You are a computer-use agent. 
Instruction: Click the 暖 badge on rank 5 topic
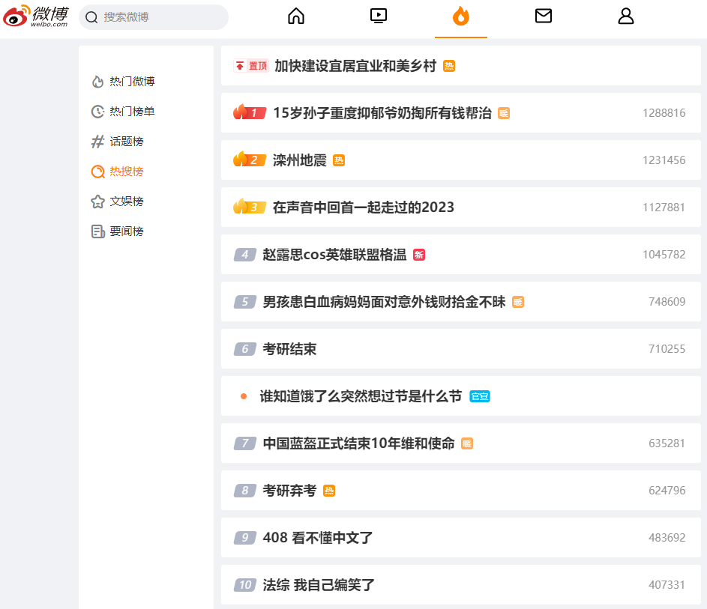coord(518,302)
